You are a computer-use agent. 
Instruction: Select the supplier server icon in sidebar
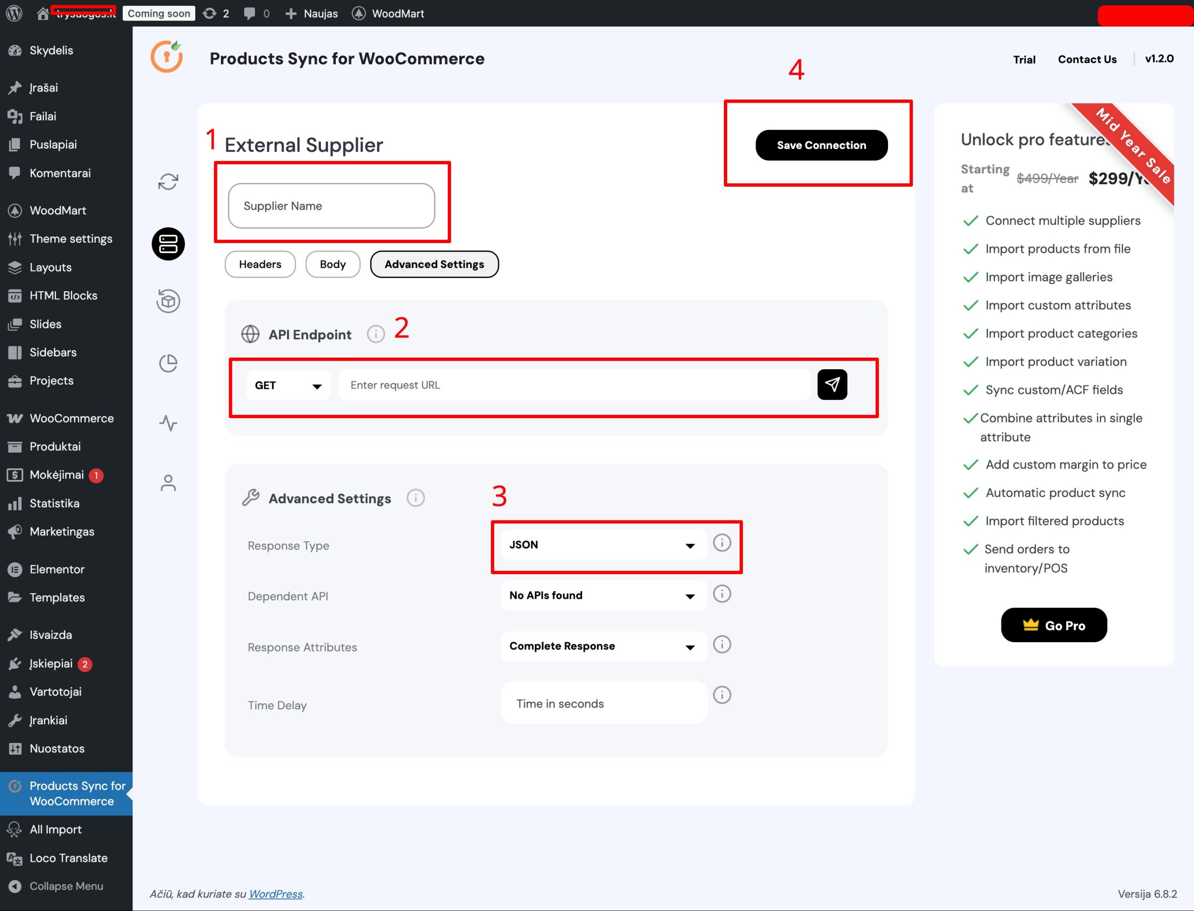(x=168, y=244)
